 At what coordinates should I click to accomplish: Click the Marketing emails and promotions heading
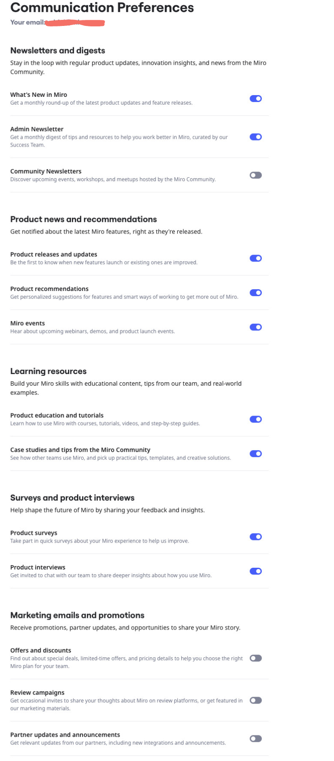[x=77, y=615]
